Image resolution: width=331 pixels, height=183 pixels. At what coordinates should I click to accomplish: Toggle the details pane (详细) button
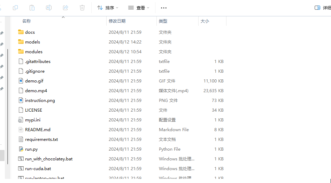click(322, 8)
